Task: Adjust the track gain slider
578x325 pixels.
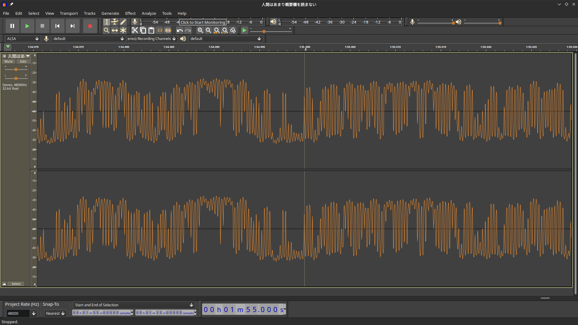Action: [16, 69]
